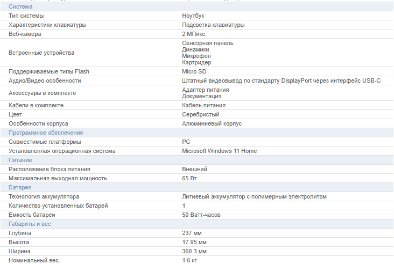Click the "Серебристый" color value
Viewport: 394px width, 264px height.
click(x=200, y=114)
